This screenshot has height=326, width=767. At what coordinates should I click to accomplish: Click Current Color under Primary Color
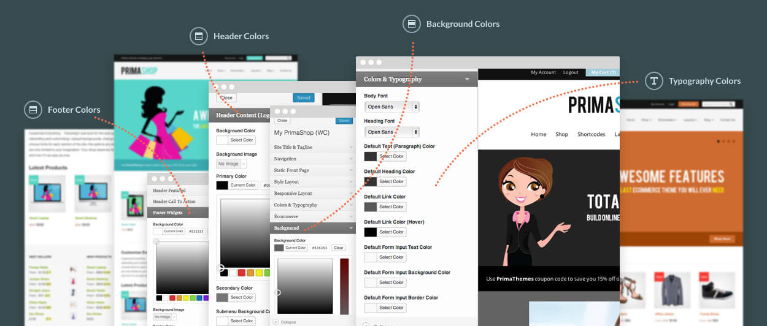(x=243, y=185)
